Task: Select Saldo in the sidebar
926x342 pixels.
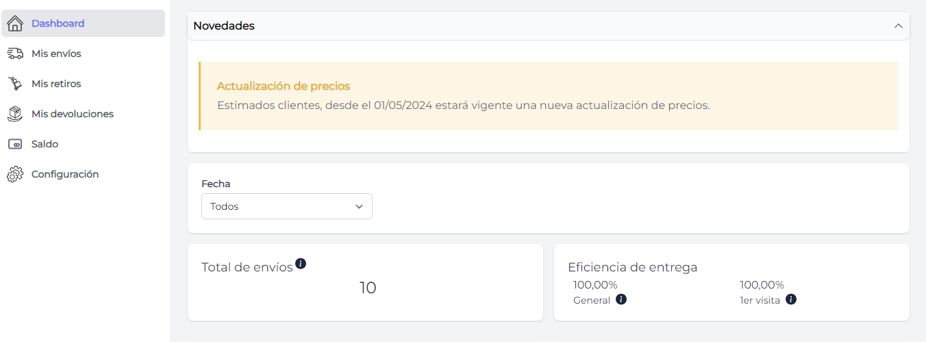Action: pyautogui.click(x=45, y=144)
